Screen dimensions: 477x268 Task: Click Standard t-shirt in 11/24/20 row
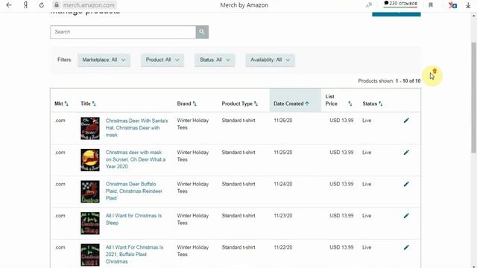238,184
